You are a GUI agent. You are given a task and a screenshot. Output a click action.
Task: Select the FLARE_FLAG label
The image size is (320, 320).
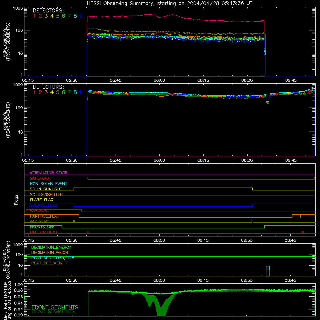42,200
